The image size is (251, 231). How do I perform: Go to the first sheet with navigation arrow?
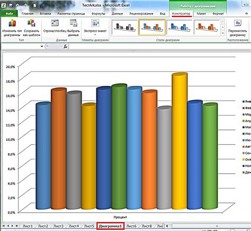[4, 226]
